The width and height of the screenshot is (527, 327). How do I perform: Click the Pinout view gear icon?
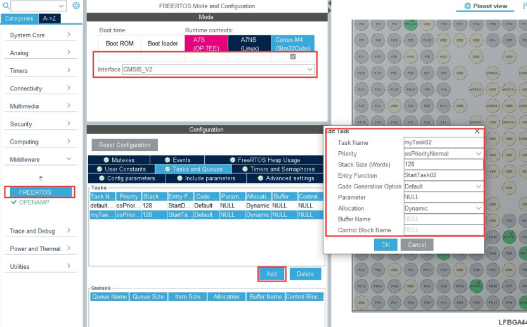tap(467, 6)
